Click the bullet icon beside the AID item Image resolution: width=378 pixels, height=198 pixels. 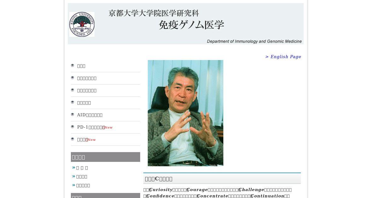72,114
